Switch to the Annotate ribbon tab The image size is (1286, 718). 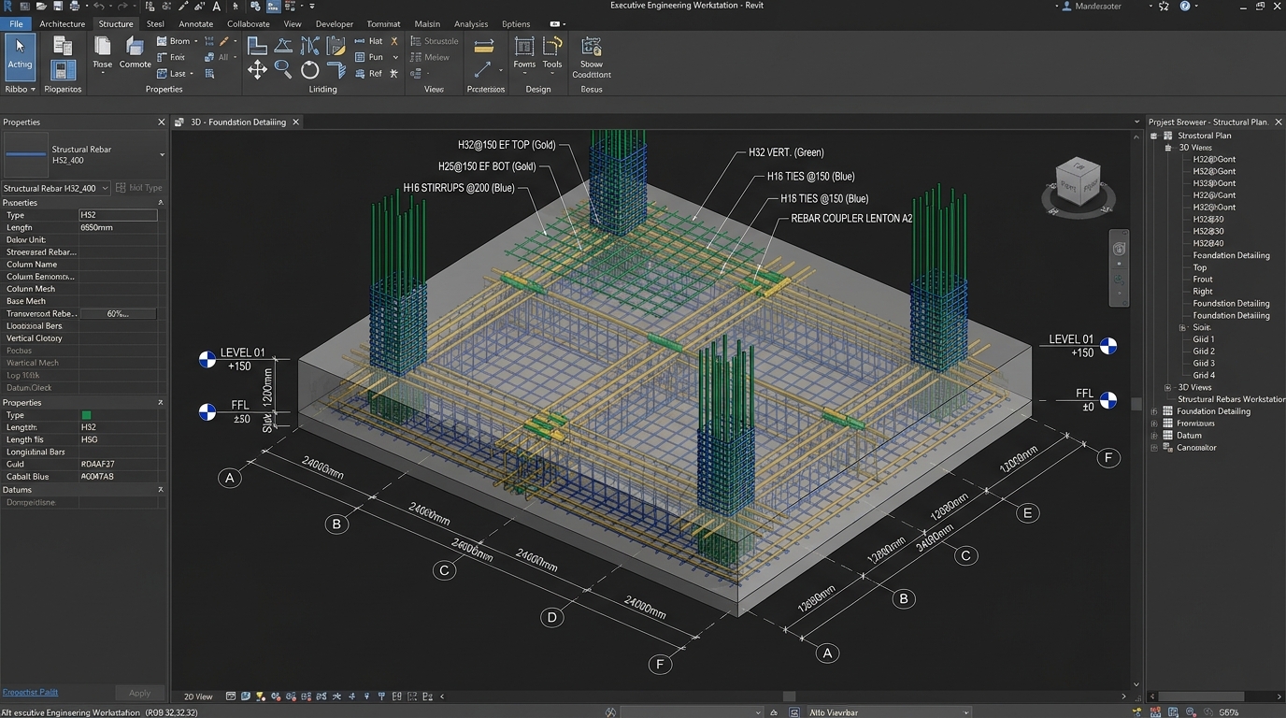coord(196,24)
